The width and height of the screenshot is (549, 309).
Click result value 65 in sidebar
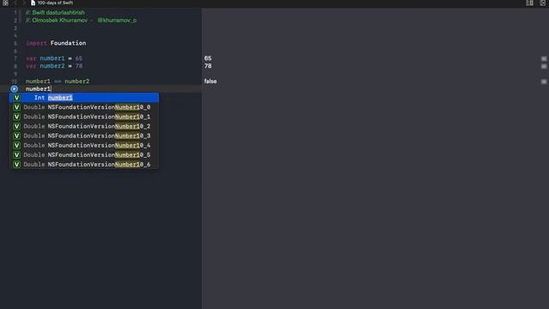(208, 58)
